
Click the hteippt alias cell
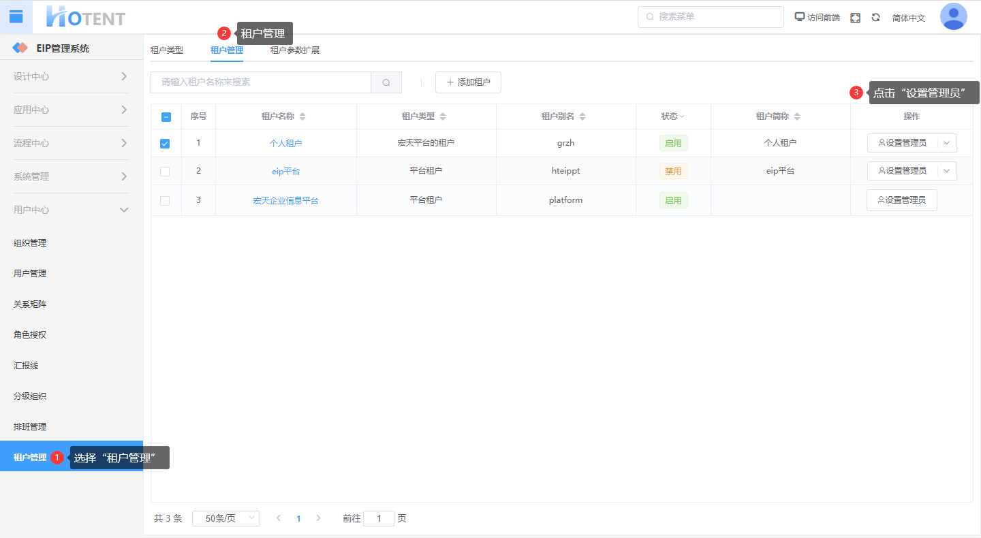click(566, 171)
